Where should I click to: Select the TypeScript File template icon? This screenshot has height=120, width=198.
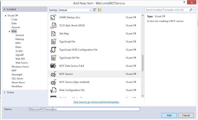(53, 42)
